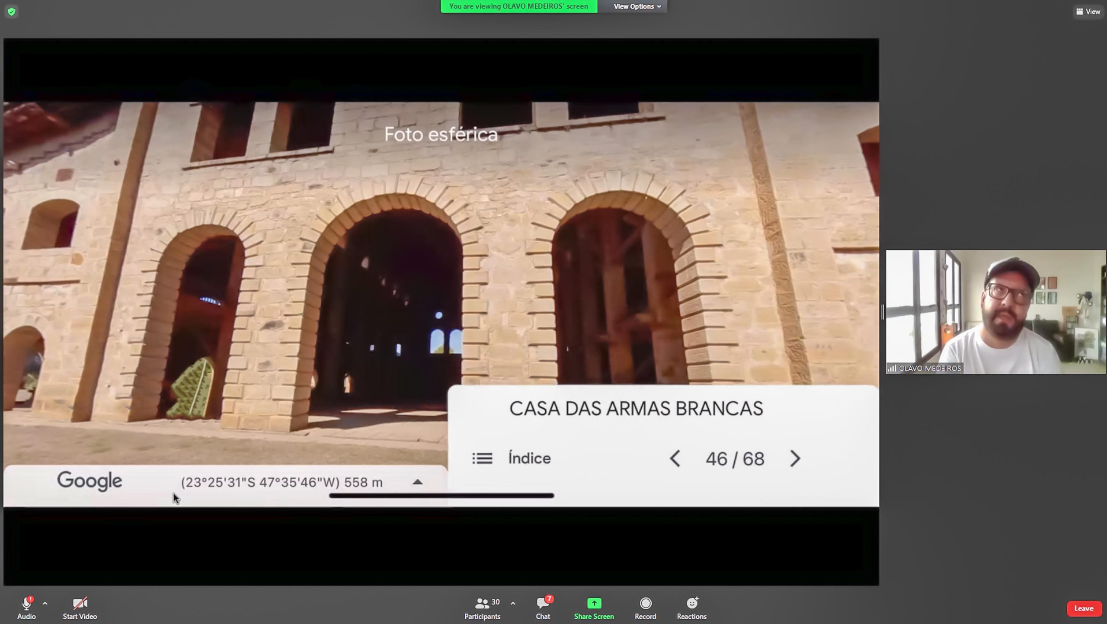Click the red Leave button
This screenshot has width=1107, height=624.
click(x=1084, y=608)
